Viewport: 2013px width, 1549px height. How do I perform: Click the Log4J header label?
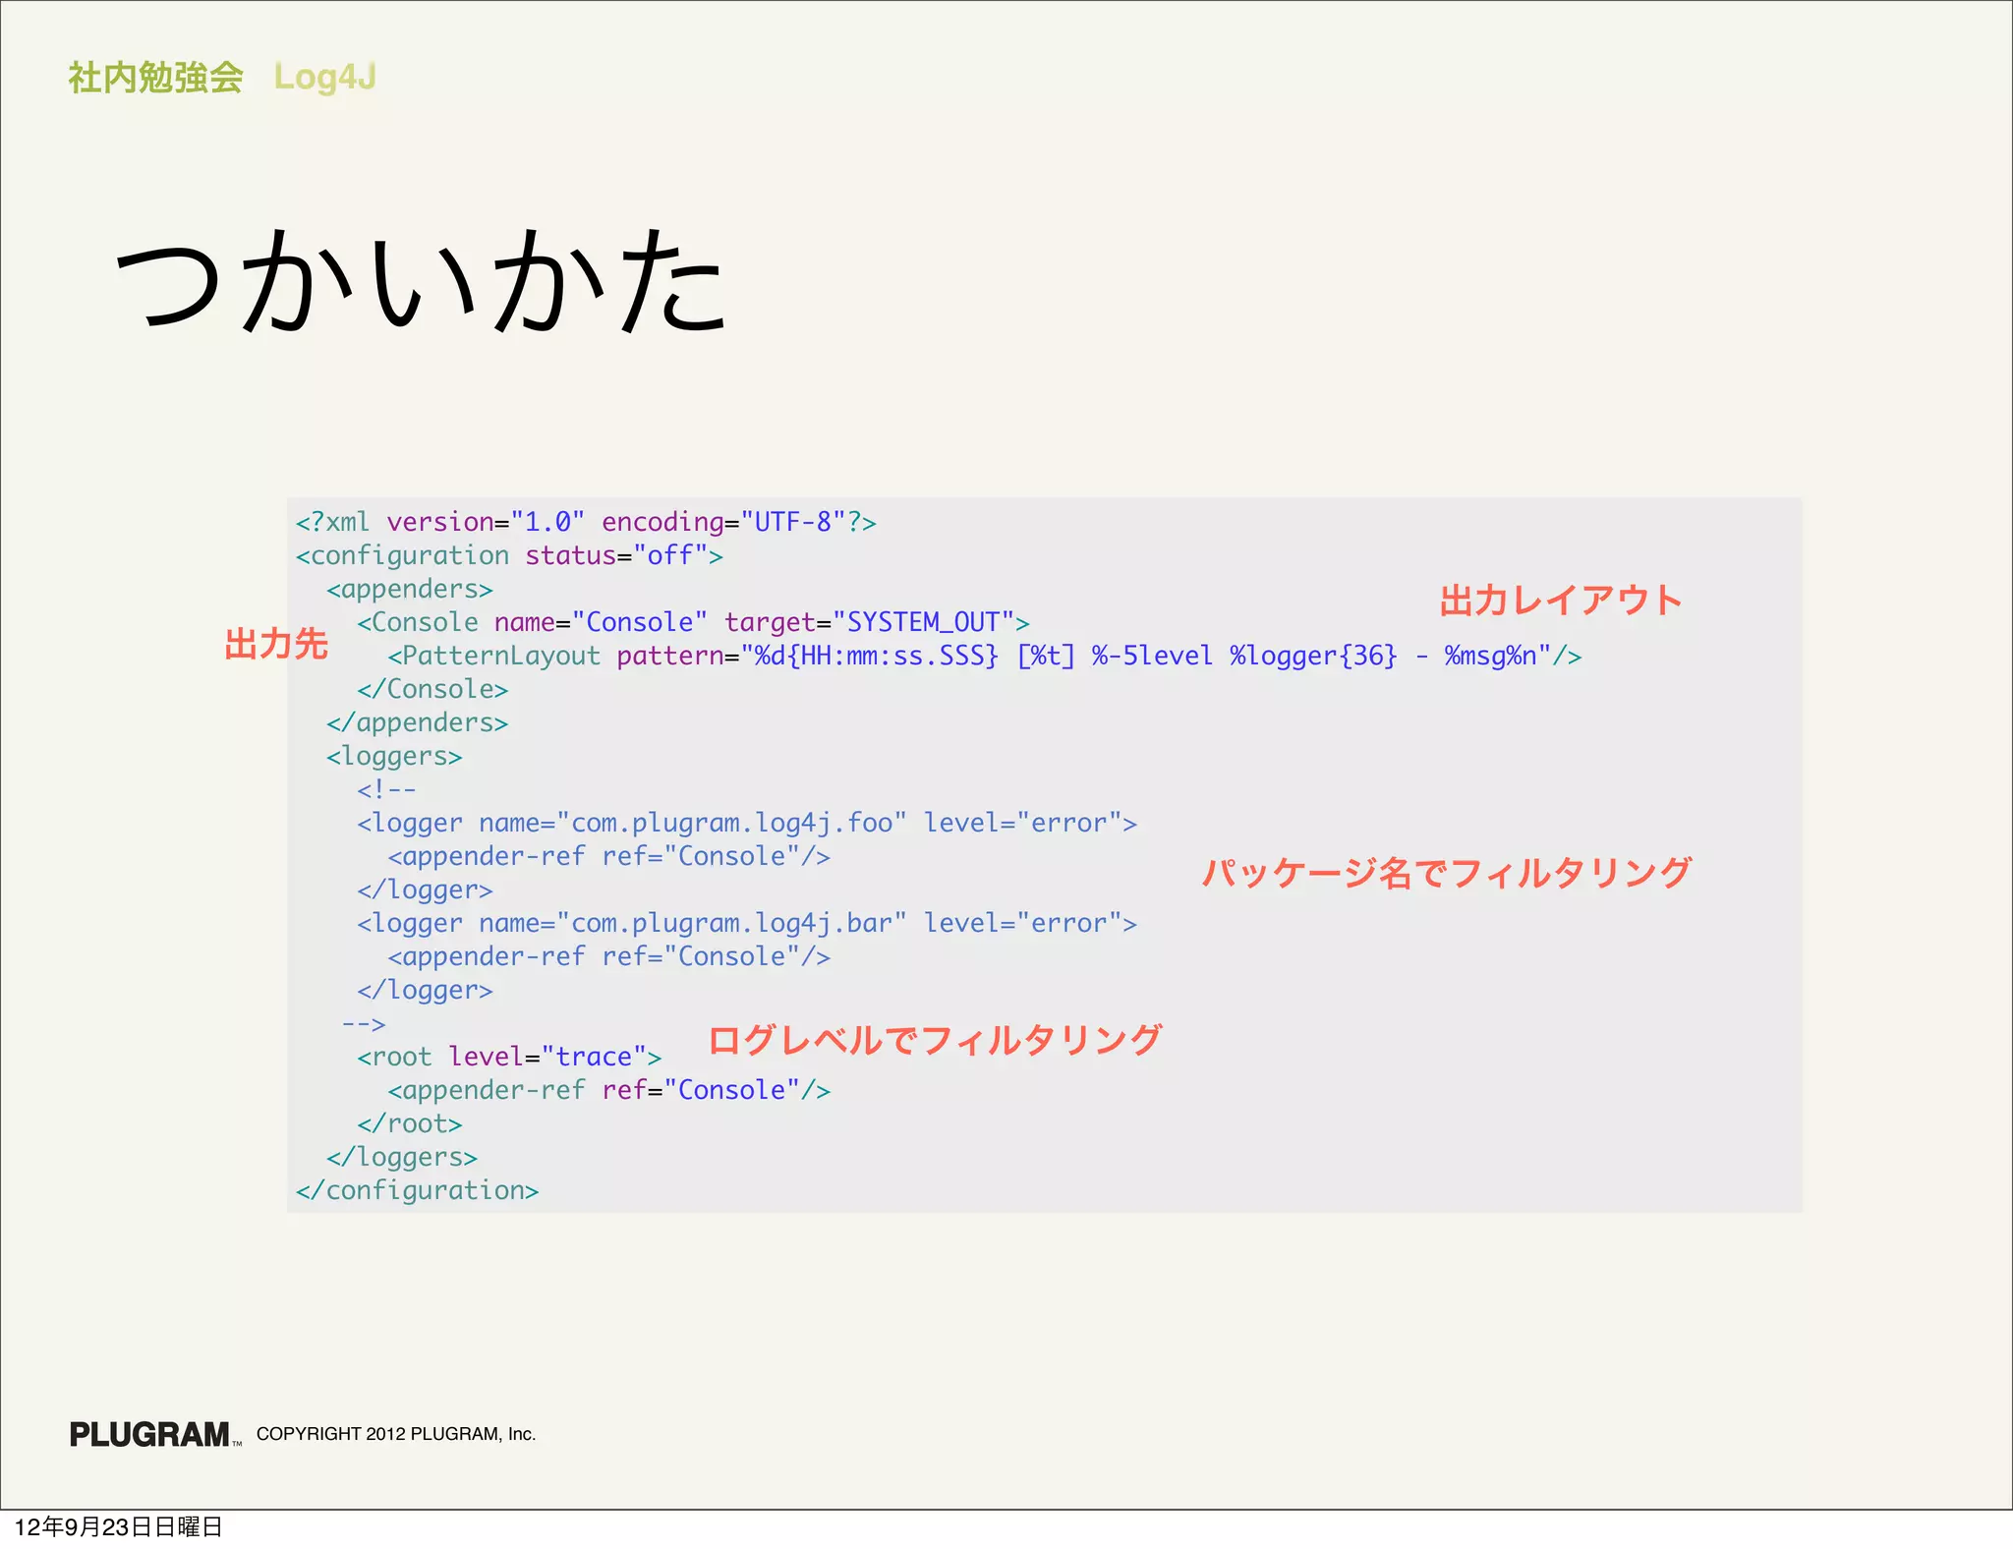point(325,78)
